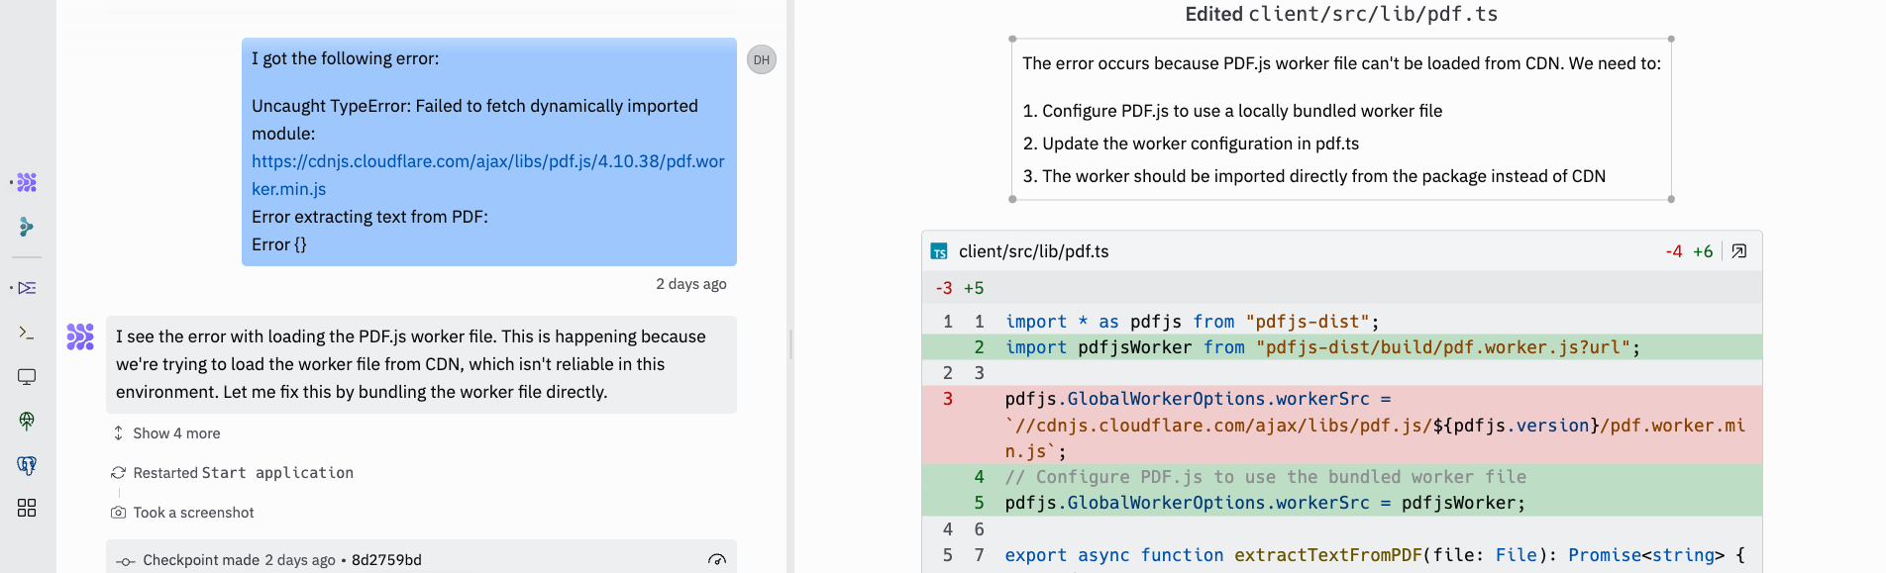Open the all-tools grid icon
The image size is (1886, 573).
coord(27,508)
